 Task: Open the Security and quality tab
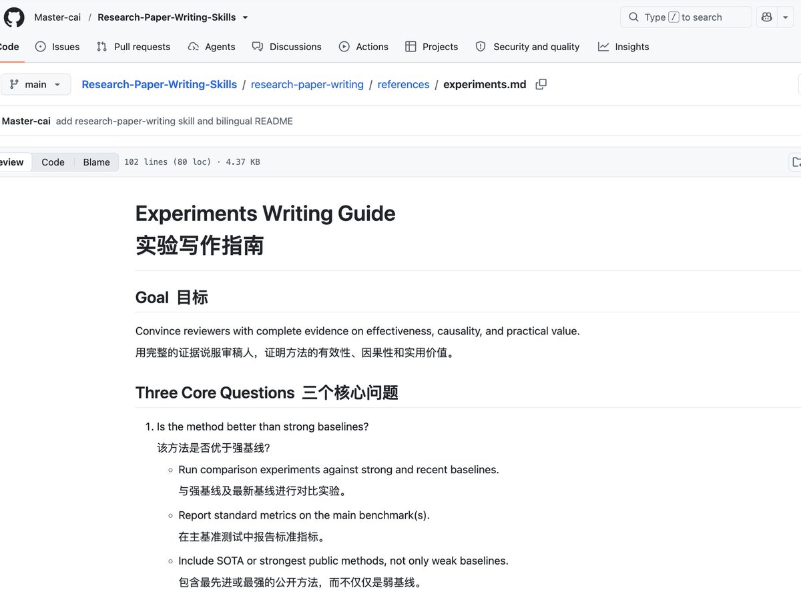527,47
